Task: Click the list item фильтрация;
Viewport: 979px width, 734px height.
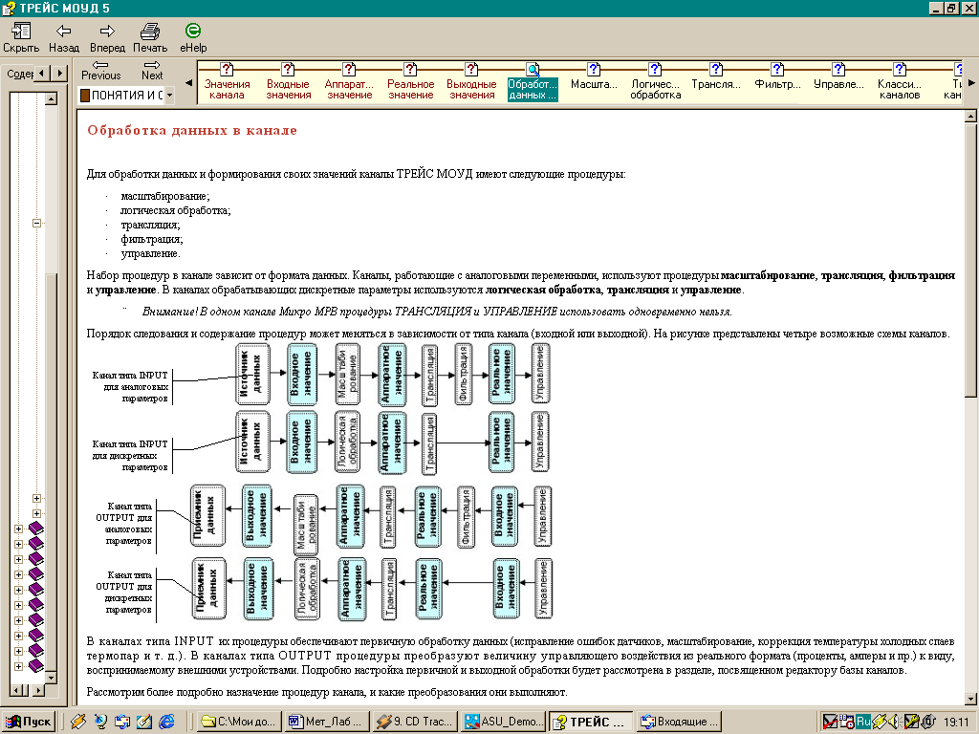Action: [x=152, y=239]
